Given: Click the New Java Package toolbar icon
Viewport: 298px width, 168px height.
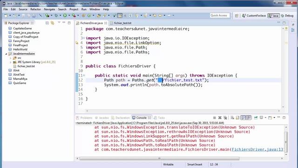Looking at the screenshot, I should coord(83,15).
